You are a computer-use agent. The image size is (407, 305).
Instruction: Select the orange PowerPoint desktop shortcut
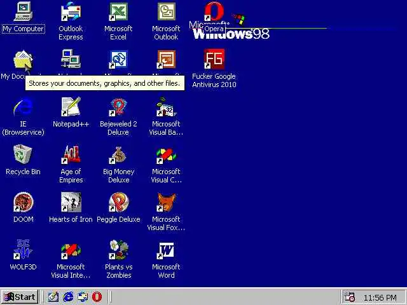tap(166, 60)
